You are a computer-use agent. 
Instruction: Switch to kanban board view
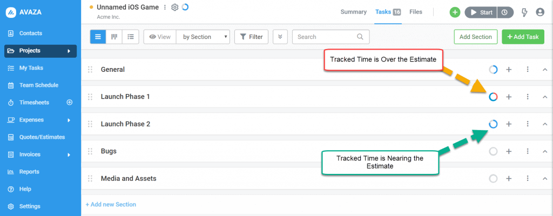(114, 37)
